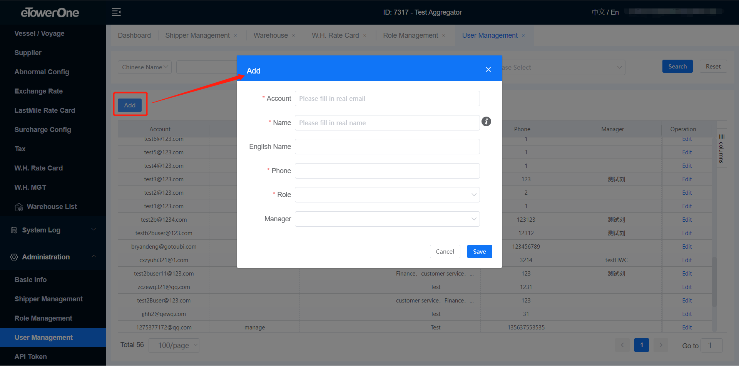The height and width of the screenshot is (366, 739).
Task: Focus the Name input field
Action: point(387,123)
